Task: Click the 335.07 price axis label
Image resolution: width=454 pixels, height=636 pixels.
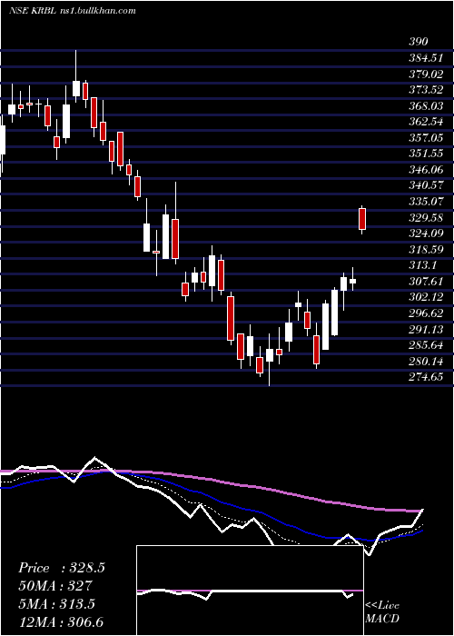Action: point(426,202)
